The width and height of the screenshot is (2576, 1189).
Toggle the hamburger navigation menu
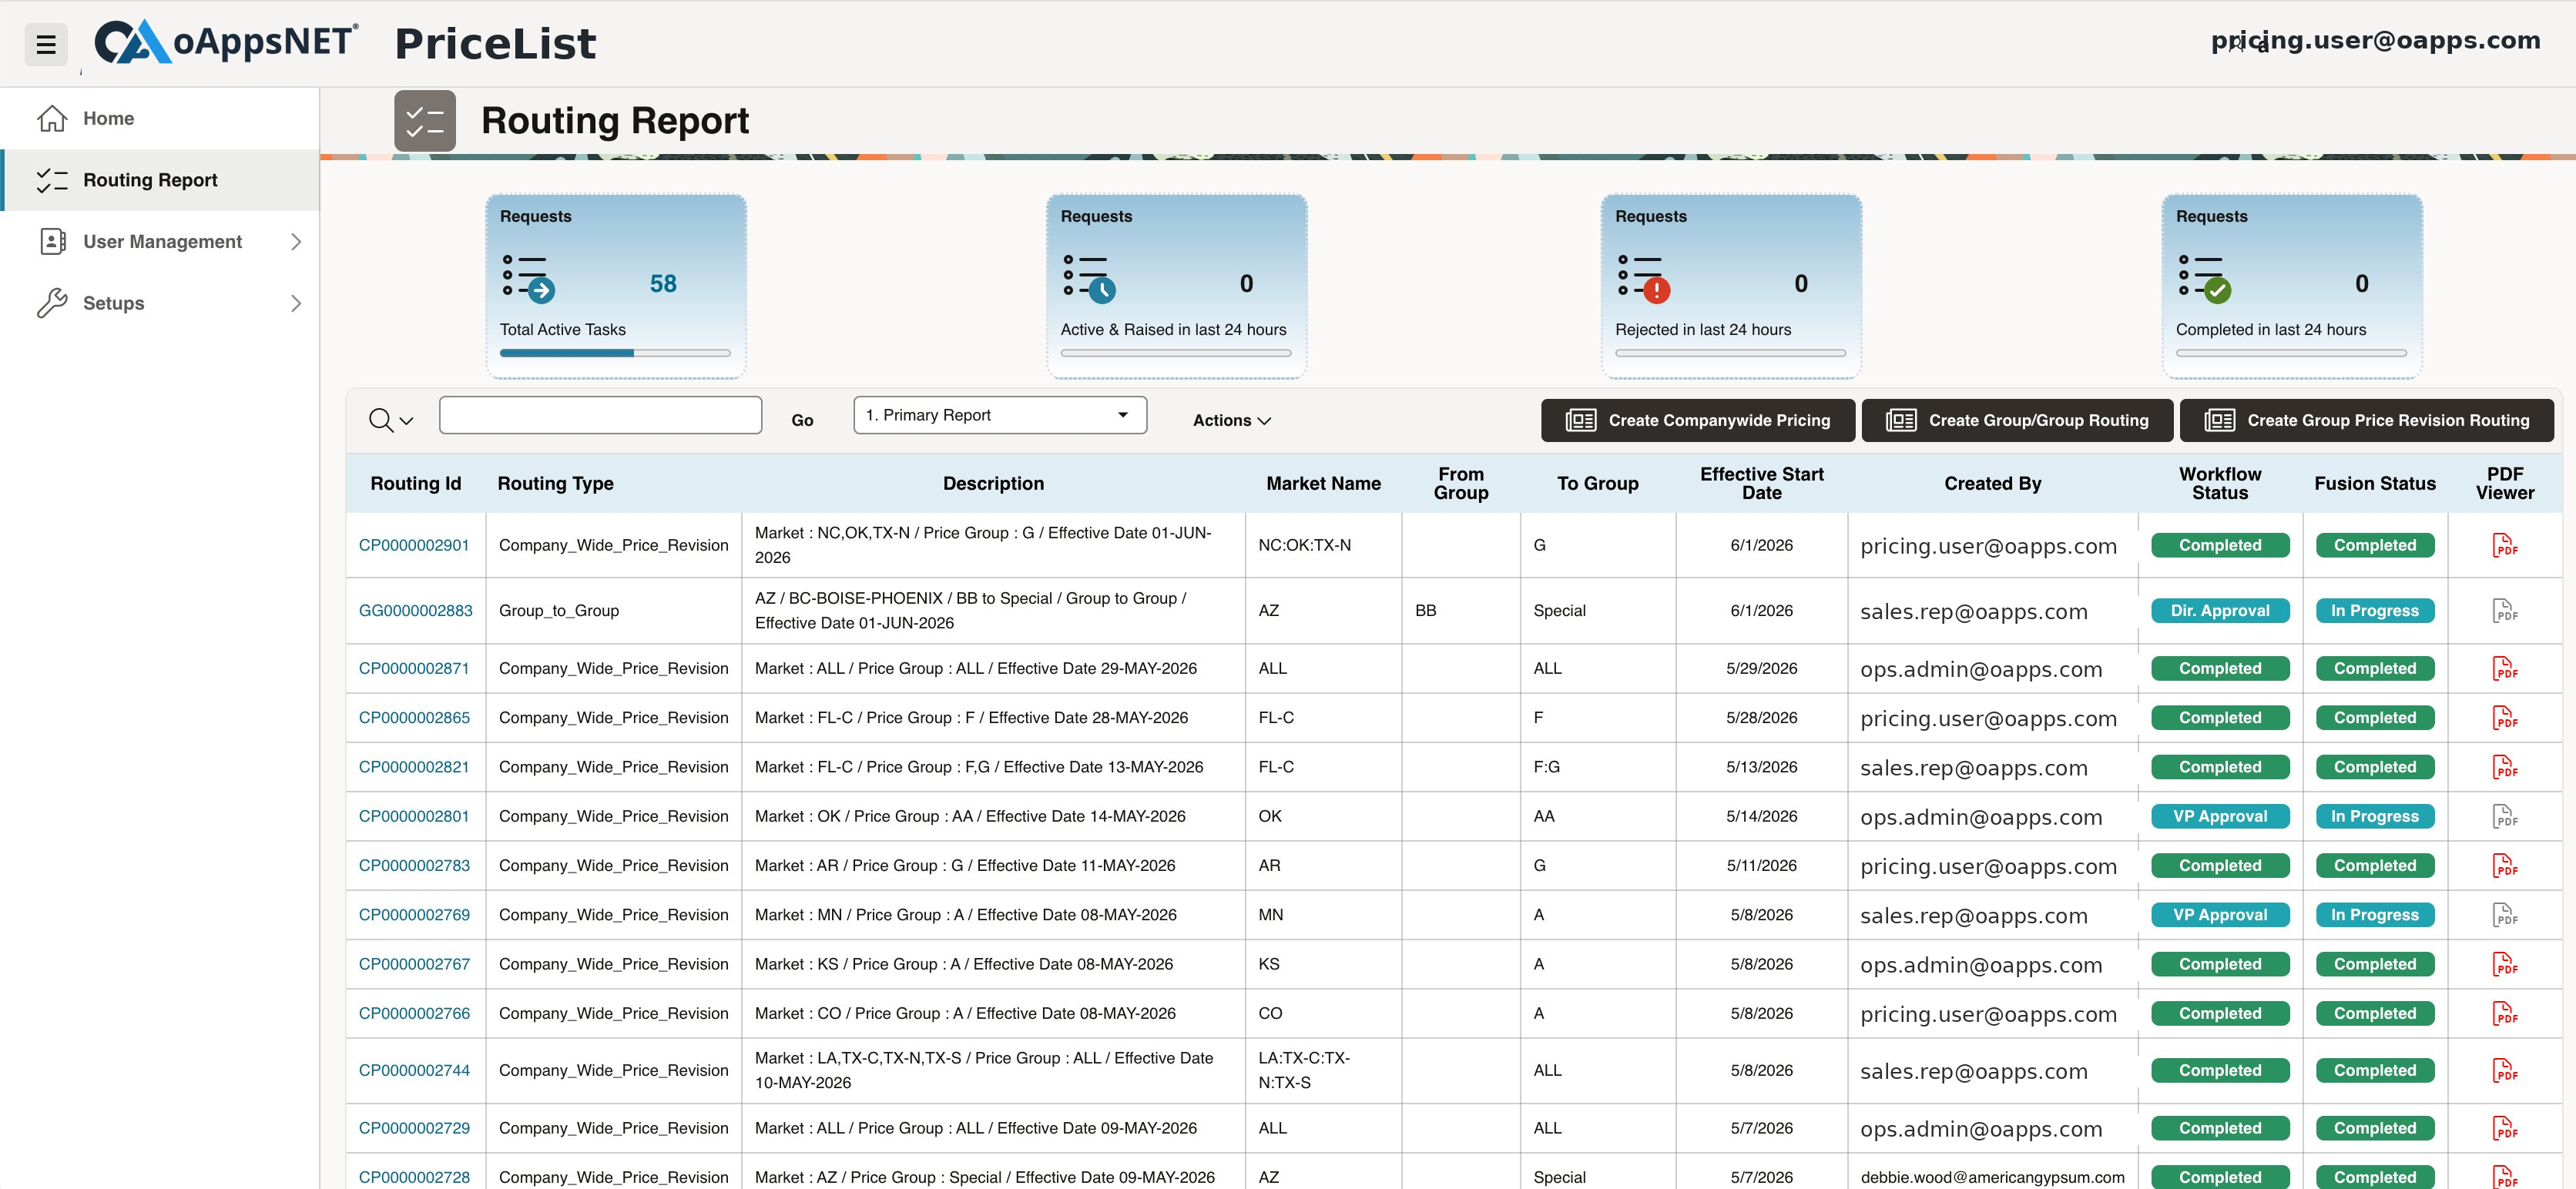click(45, 44)
